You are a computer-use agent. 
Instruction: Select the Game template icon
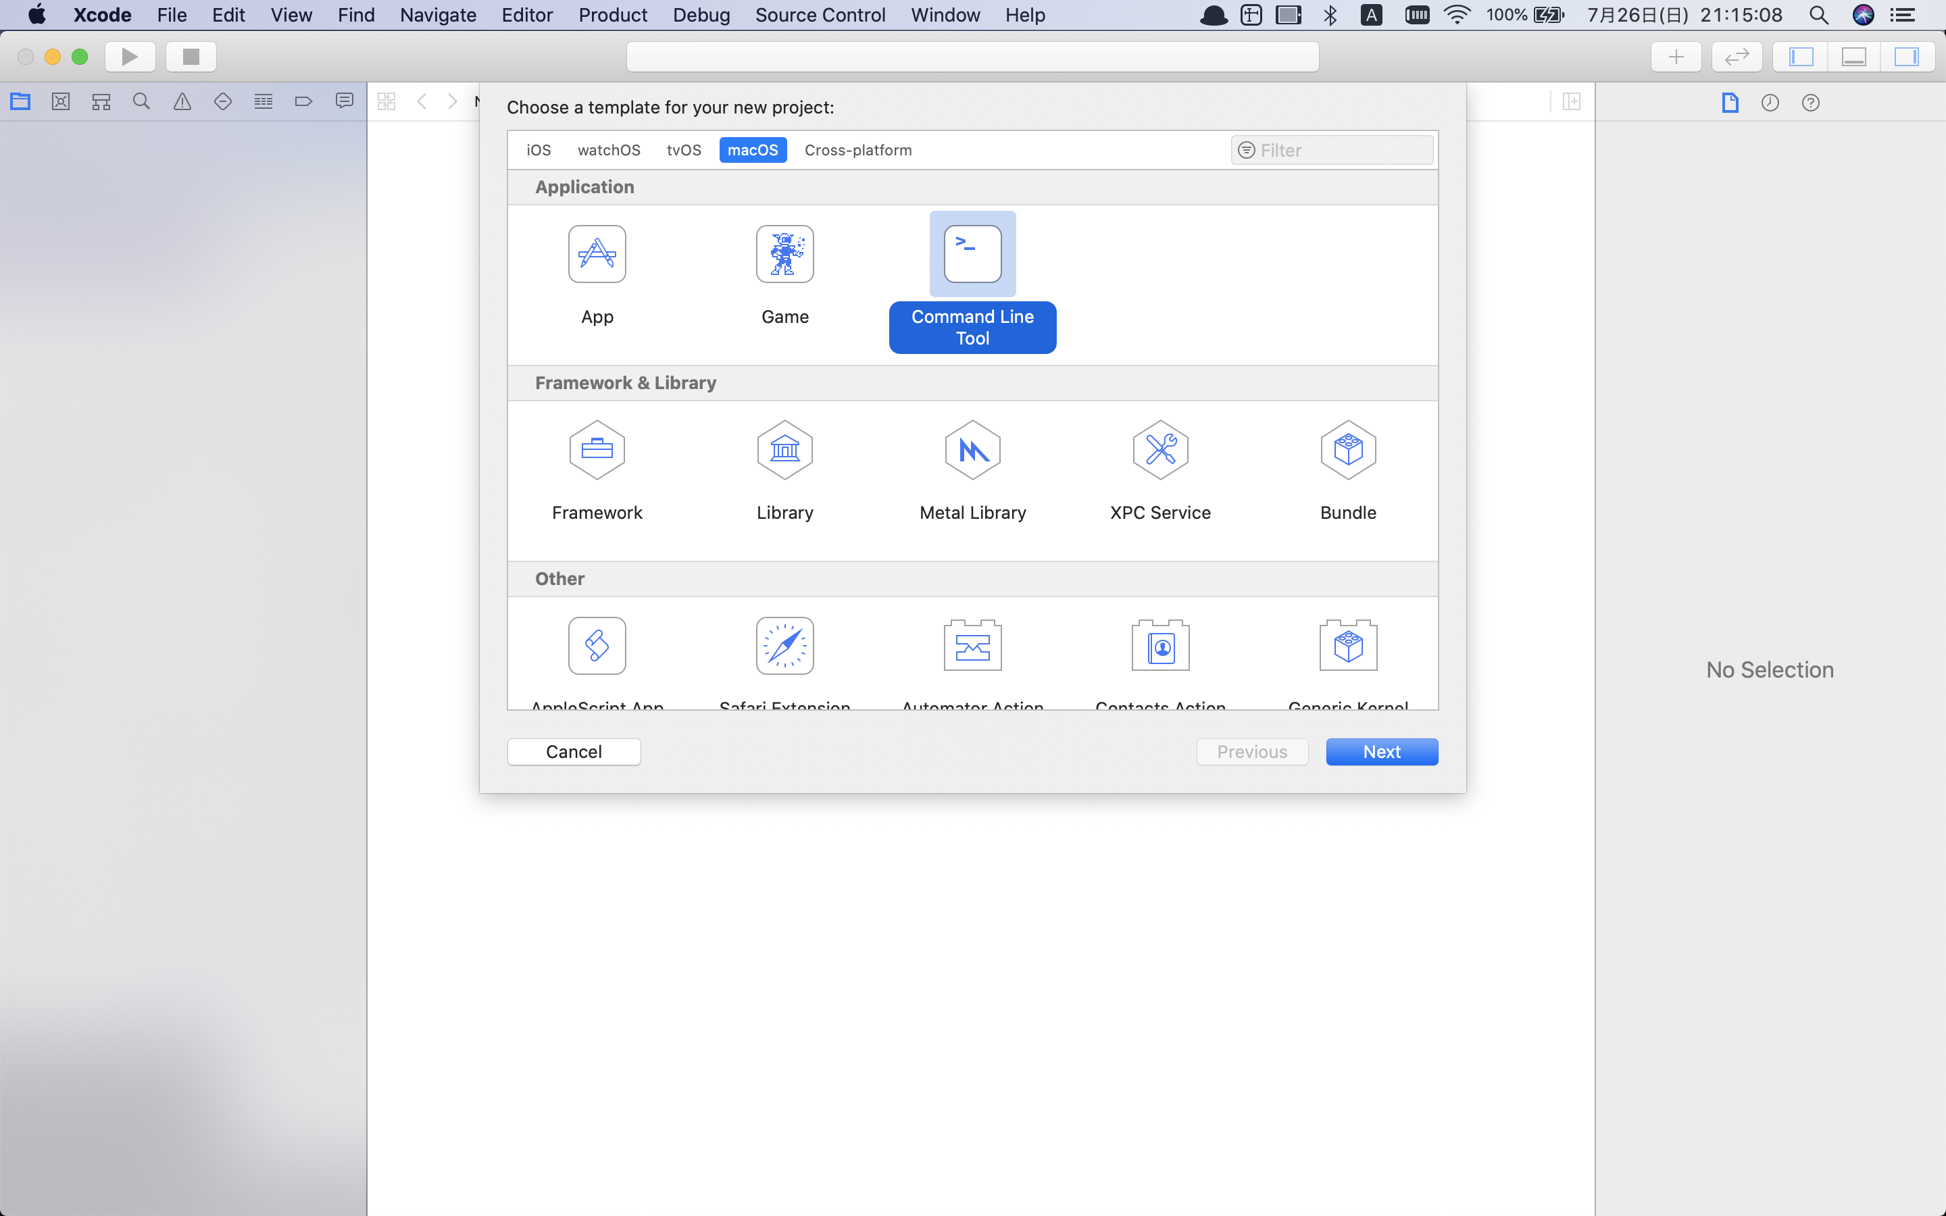tap(785, 254)
